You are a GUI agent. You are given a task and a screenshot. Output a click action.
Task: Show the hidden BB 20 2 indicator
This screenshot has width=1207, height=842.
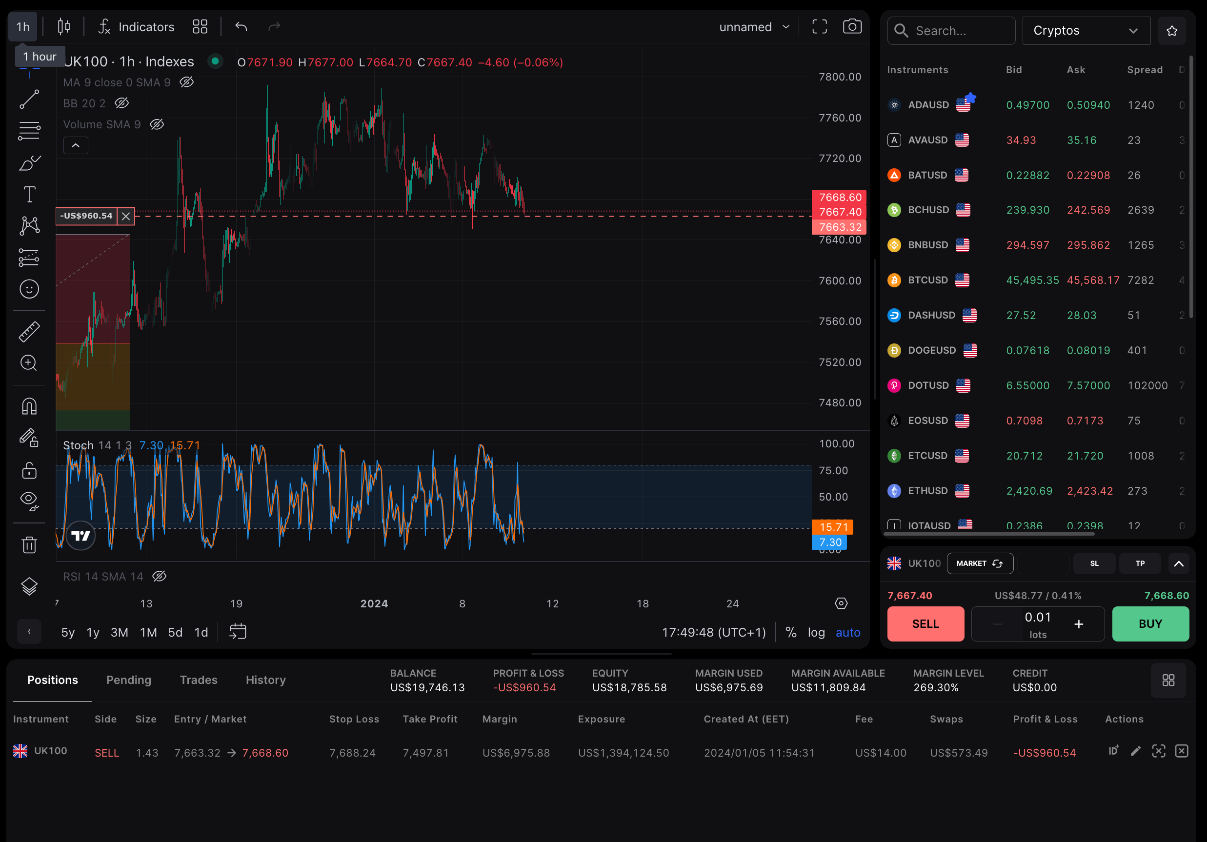pos(122,103)
